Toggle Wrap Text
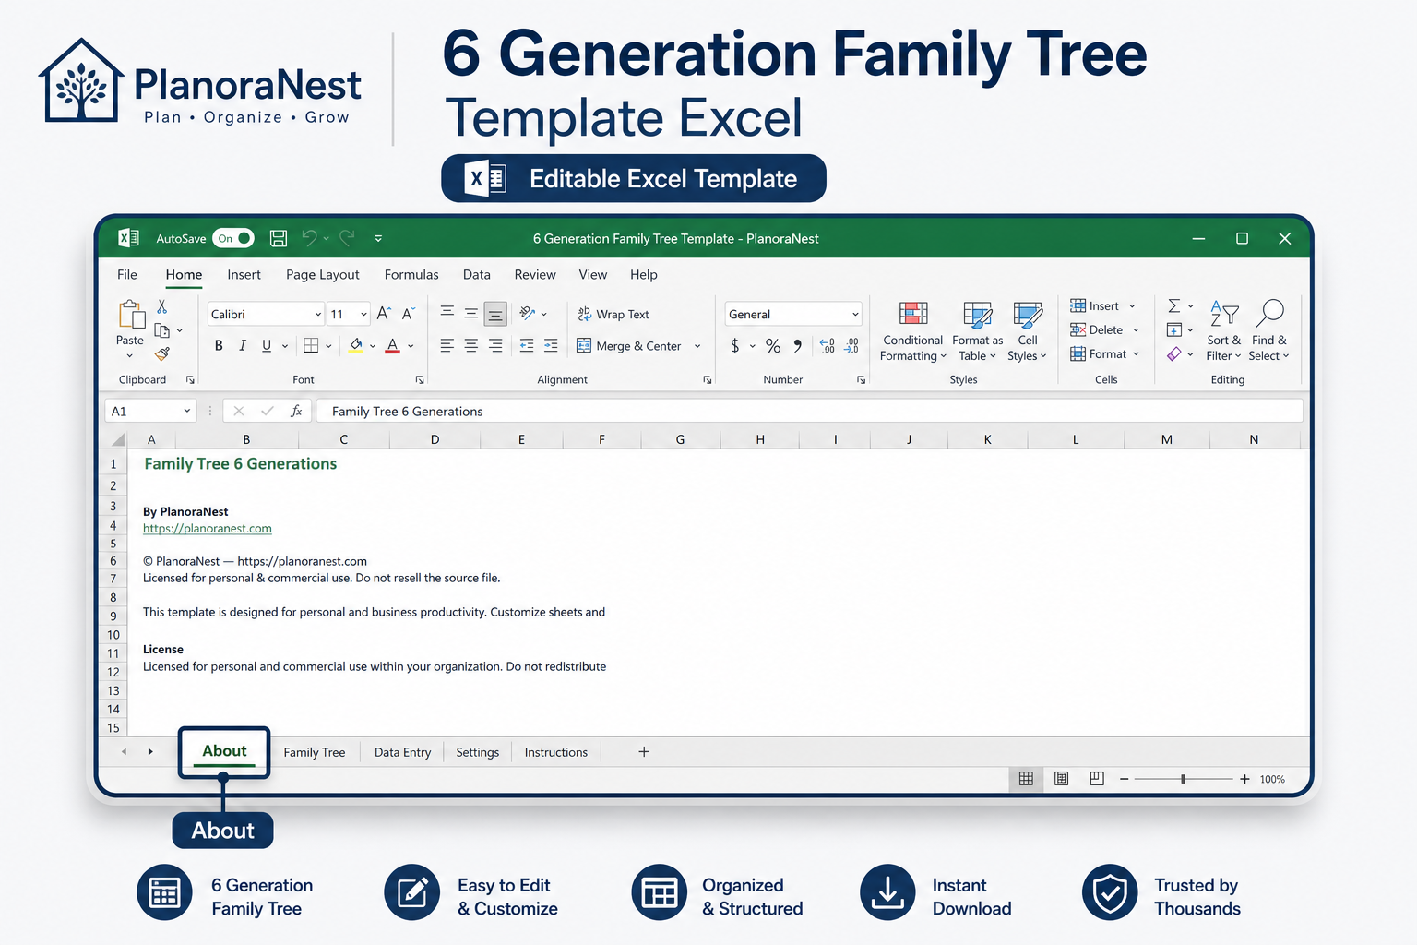This screenshot has height=945, width=1417. click(x=613, y=314)
